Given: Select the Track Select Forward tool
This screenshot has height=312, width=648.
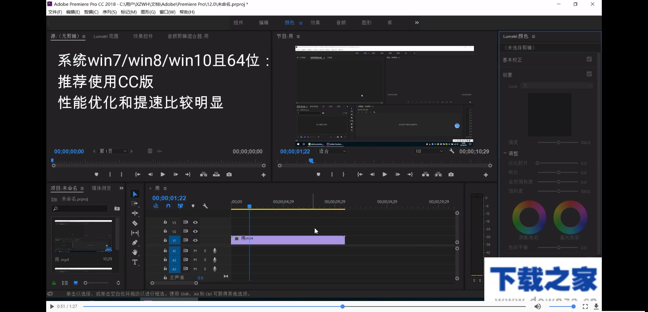Looking at the screenshot, I should [x=135, y=203].
